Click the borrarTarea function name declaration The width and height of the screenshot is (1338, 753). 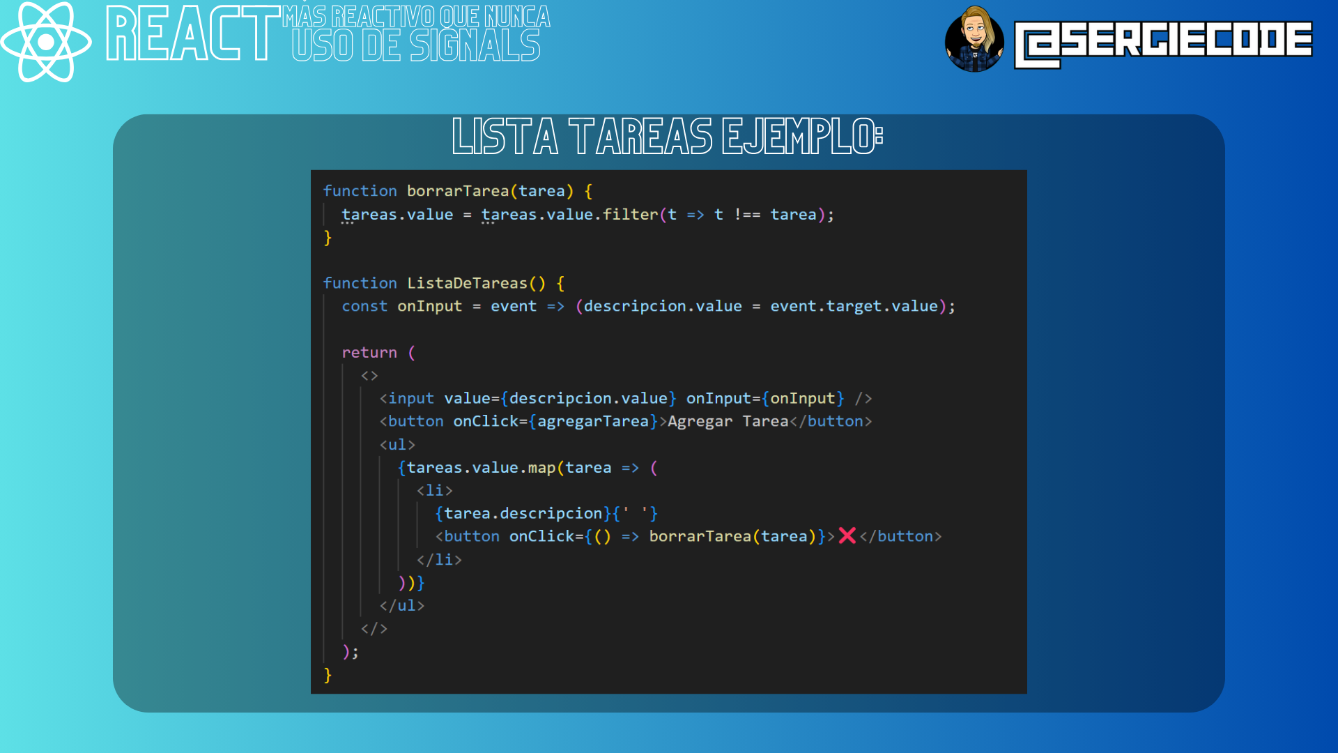457,191
